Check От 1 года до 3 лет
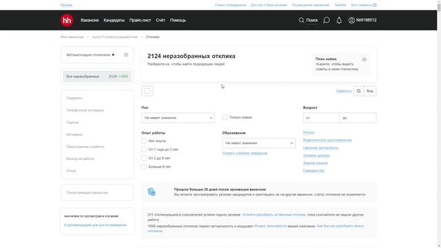The width and height of the screenshot is (441, 248). [144, 149]
